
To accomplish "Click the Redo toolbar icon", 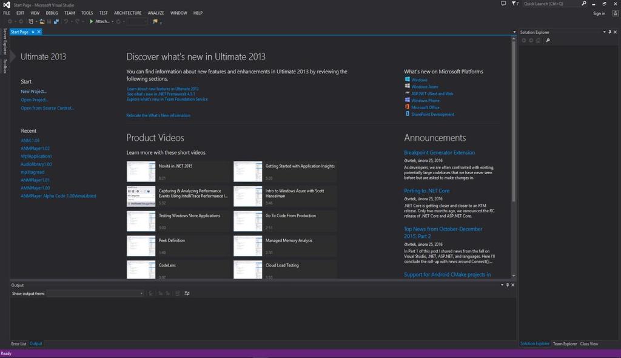I will [77, 21].
